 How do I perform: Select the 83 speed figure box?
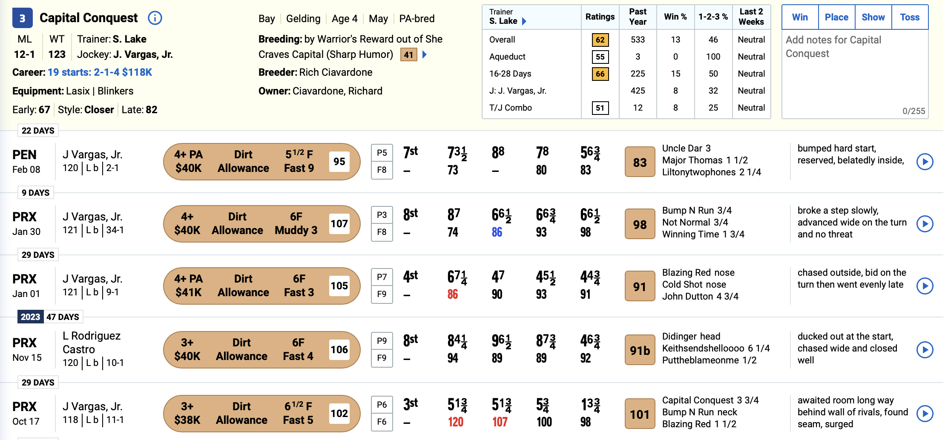640,162
